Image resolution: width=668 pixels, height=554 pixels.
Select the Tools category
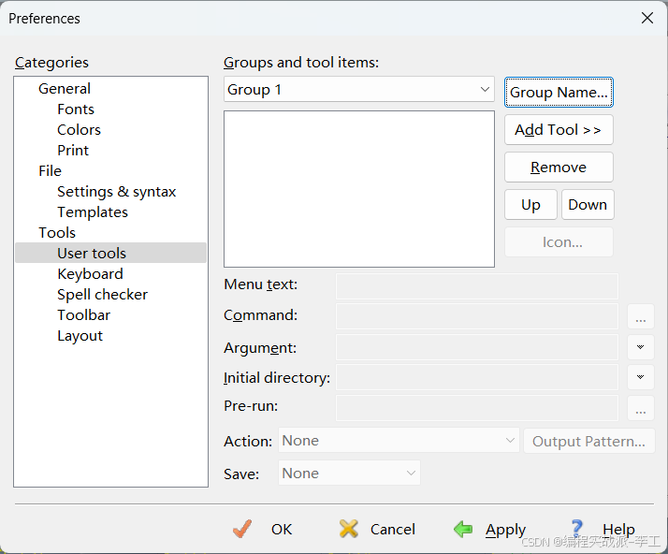point(57,233)
